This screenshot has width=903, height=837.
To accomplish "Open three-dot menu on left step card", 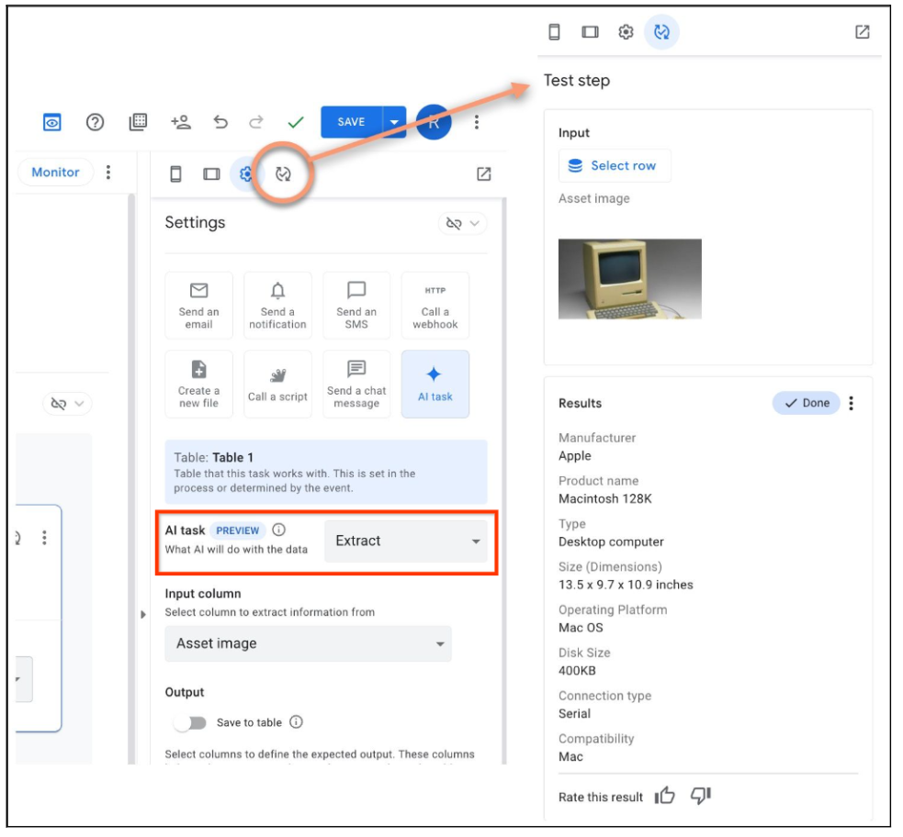I will click(x=44, y=538).
